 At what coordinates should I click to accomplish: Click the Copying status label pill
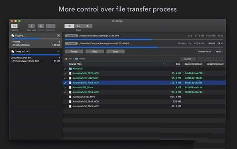[x=71, y=36]
